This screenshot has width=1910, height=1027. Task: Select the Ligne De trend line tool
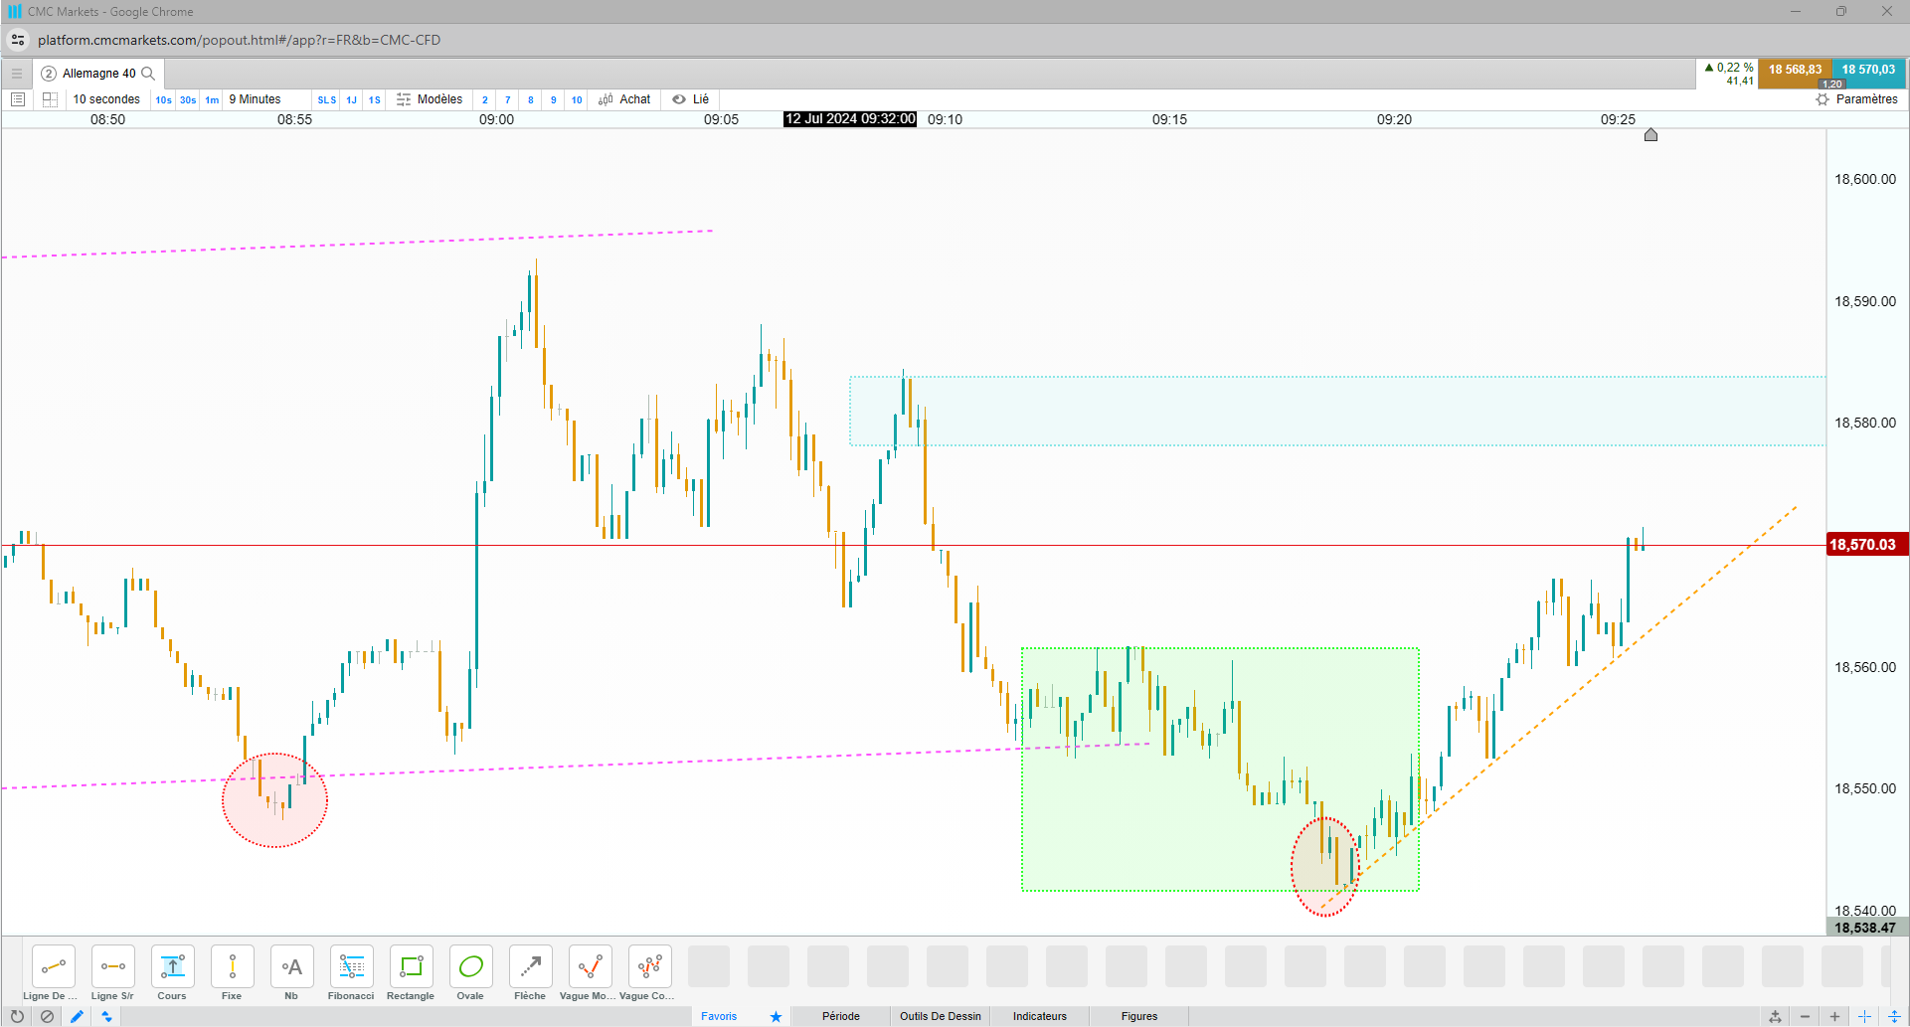(x=53, y=966)
